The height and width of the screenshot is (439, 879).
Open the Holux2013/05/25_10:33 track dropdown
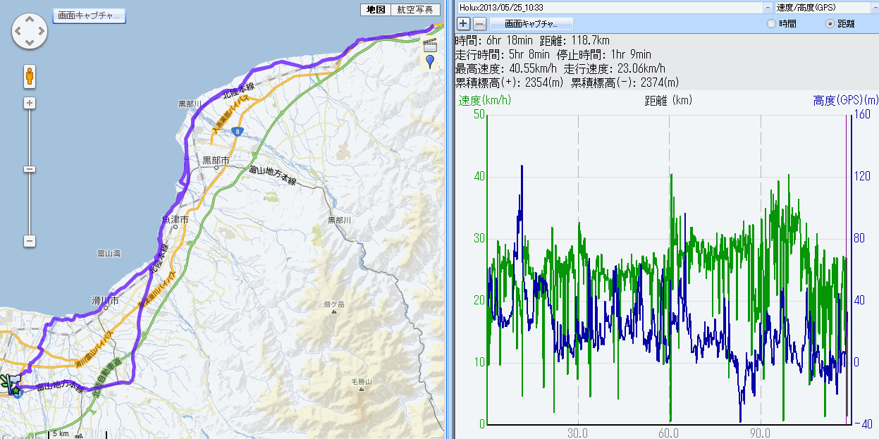(x=767, y=7)
